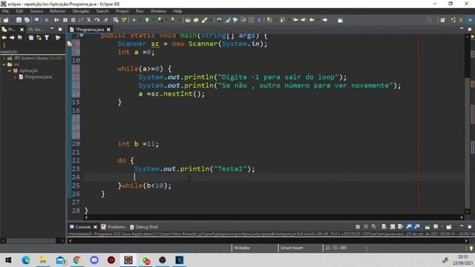The image size is (475, 267).
Task: Click the filter funnel icon in Package Explorer
Action: [47, 38]
